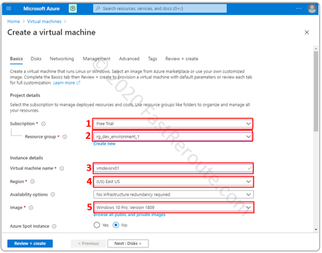Switch to the Basics tab
The image size is (322, 253).
pyautogui.click(x=17, y=59)
